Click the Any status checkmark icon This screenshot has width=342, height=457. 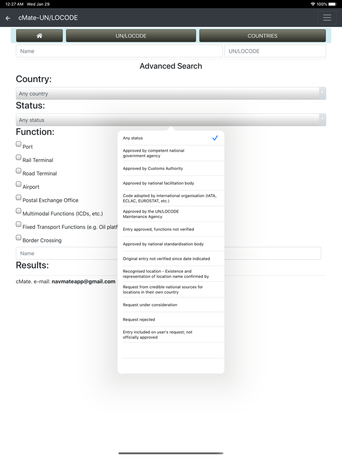tap(215, 138)
